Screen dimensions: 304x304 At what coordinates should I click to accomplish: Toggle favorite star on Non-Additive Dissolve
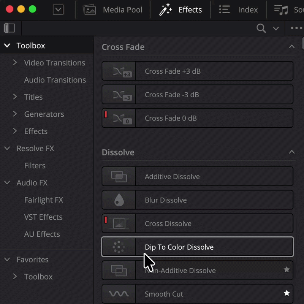click(287, 269)
